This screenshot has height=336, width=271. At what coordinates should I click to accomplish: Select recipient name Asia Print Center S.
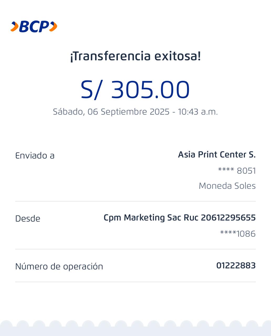[x=217, y=155]
